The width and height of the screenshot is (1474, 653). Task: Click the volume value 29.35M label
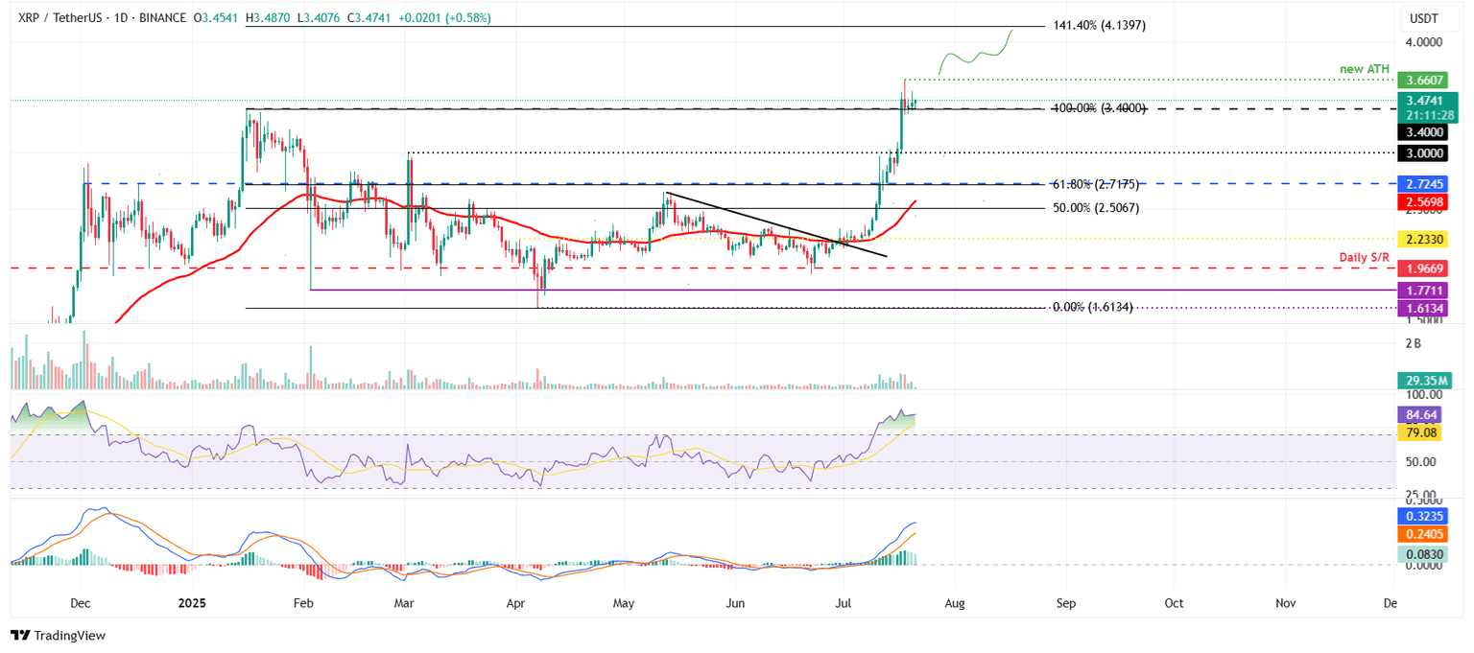(x=1423, y=381)
